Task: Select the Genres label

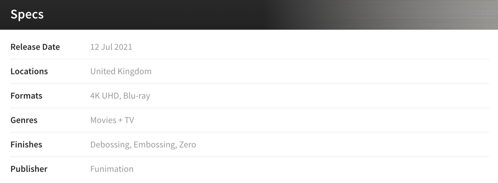Action: (24, 120)
